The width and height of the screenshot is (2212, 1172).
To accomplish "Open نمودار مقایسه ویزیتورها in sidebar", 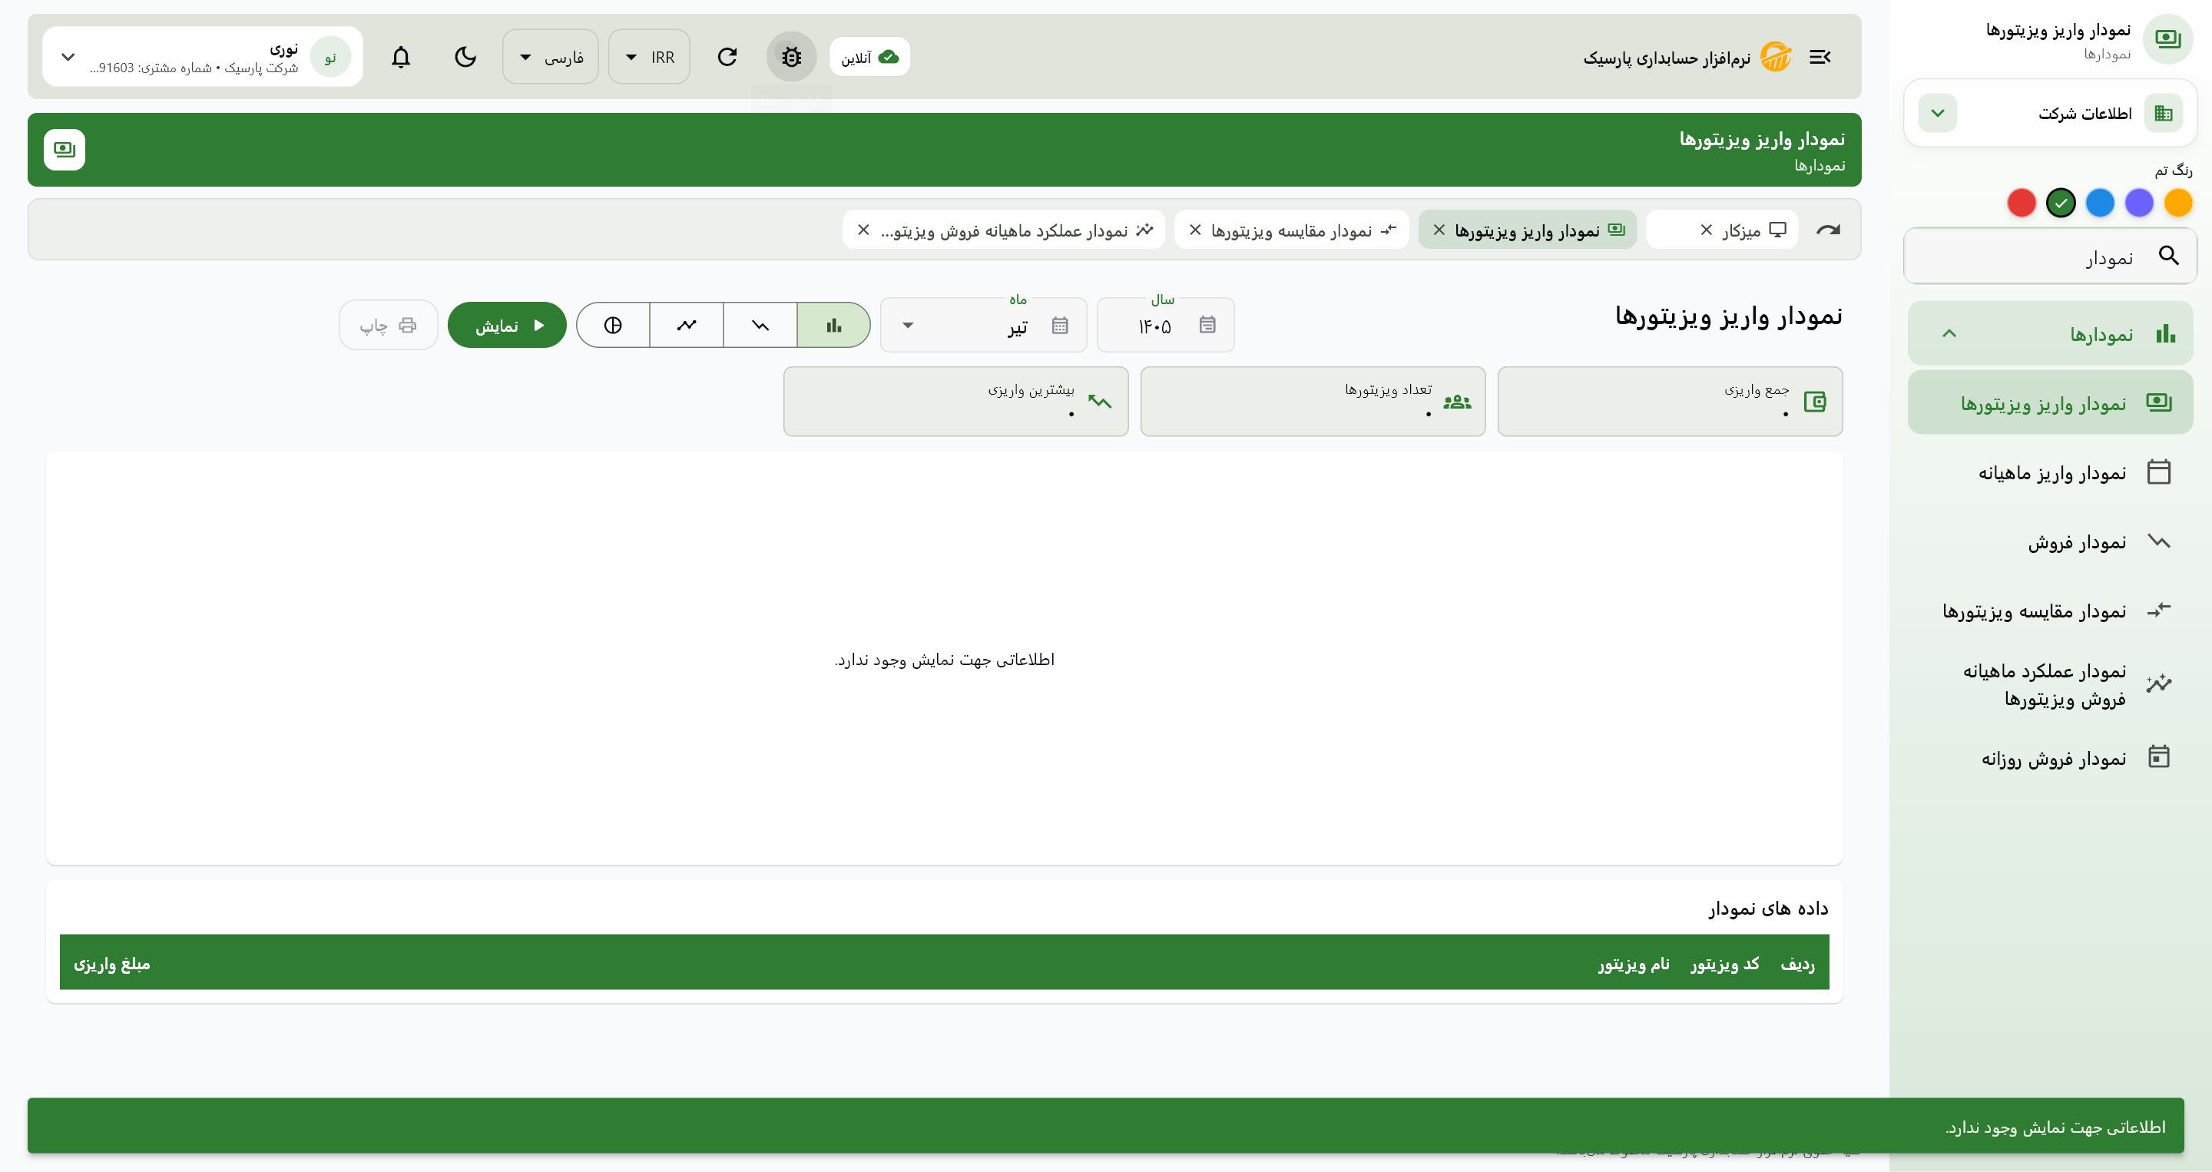I will click(x=2051, y=611).
